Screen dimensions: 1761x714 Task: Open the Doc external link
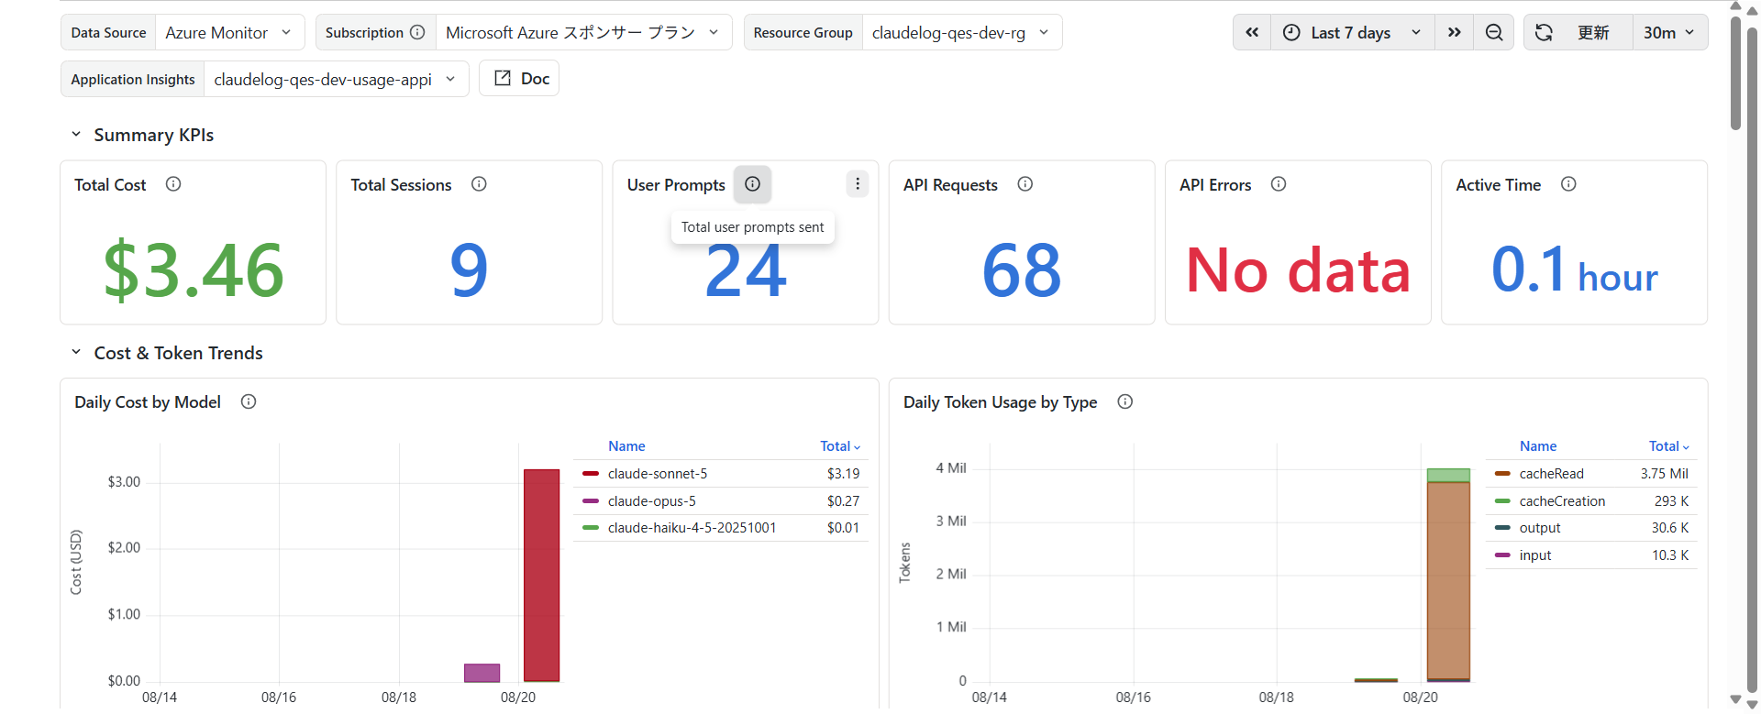click(519, 79)
